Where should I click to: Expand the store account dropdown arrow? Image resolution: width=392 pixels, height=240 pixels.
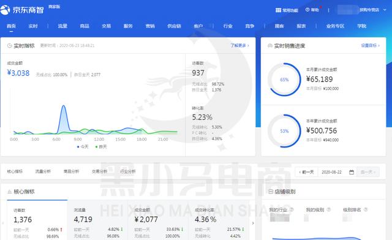385,10
